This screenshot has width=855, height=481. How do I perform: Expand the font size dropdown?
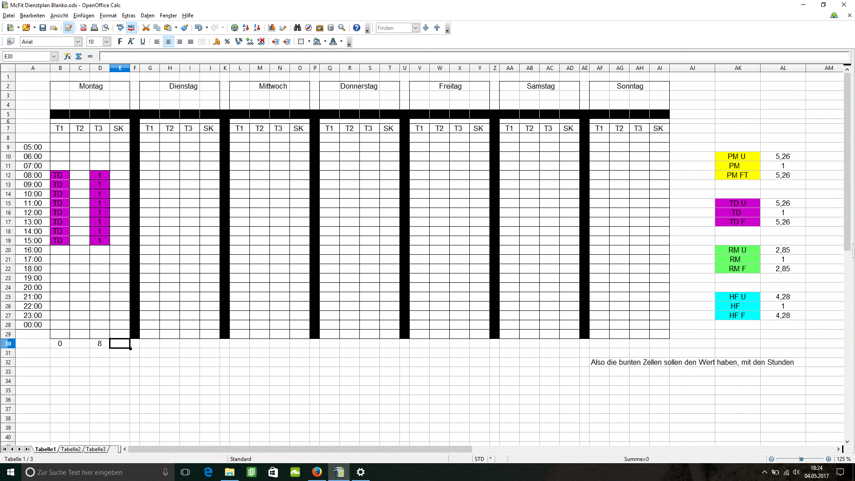click(x=106, y=41)
